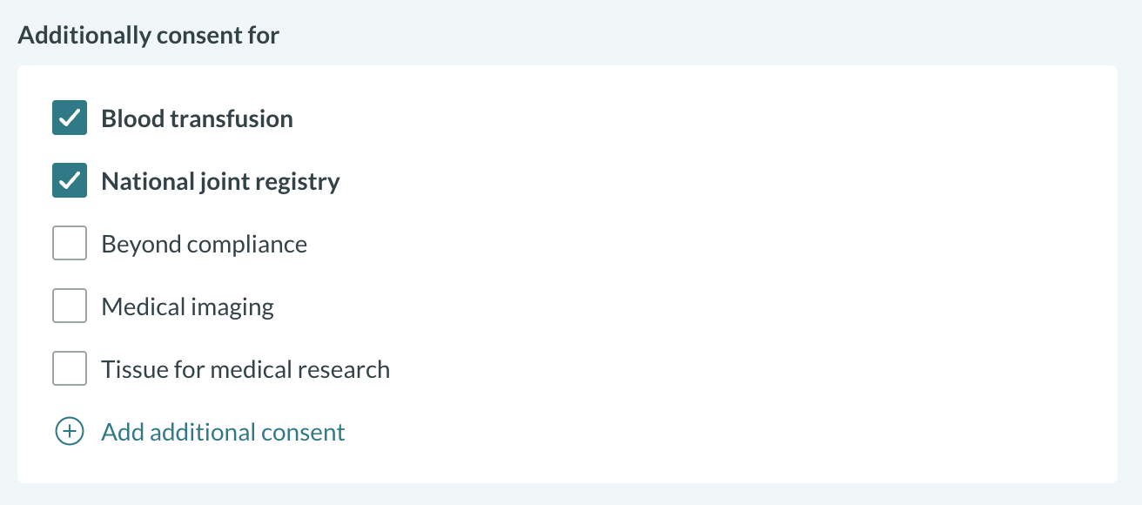Open the Add additional consent link
Image resolution: width=1142 pixels, height=505 pixels.
223,432
